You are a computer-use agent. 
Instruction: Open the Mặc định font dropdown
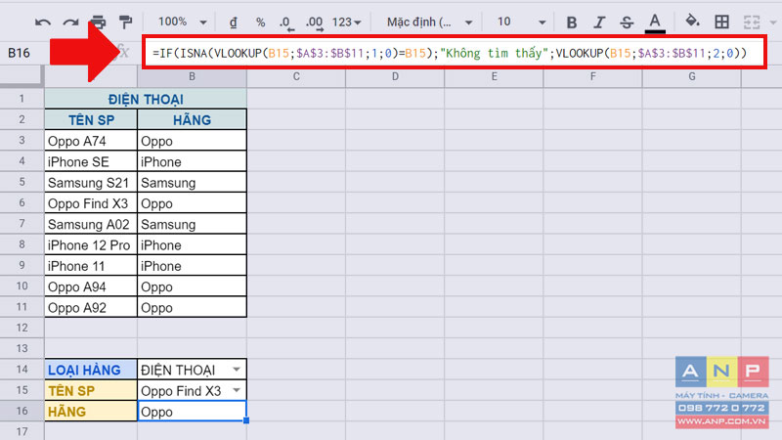[429, 22]
